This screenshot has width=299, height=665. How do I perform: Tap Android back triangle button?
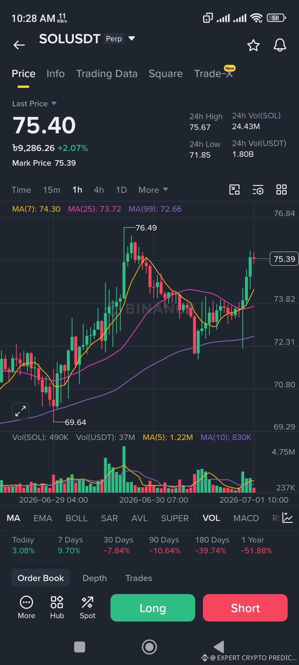point(219,647)
